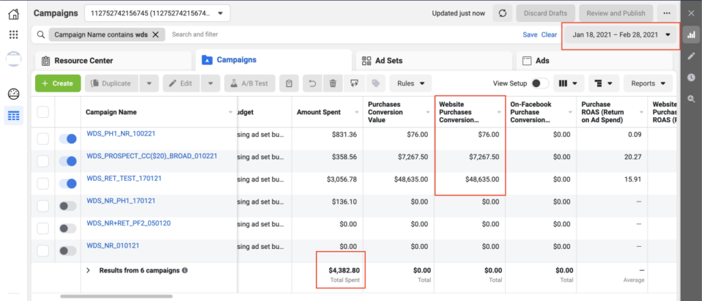Switch to the Ads tab
The height and width of the screenshot is (301, 702).
[x=594, y=60]
